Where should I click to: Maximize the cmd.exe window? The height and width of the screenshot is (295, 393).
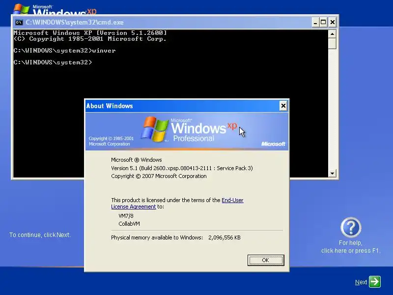[x=323, y=22]
